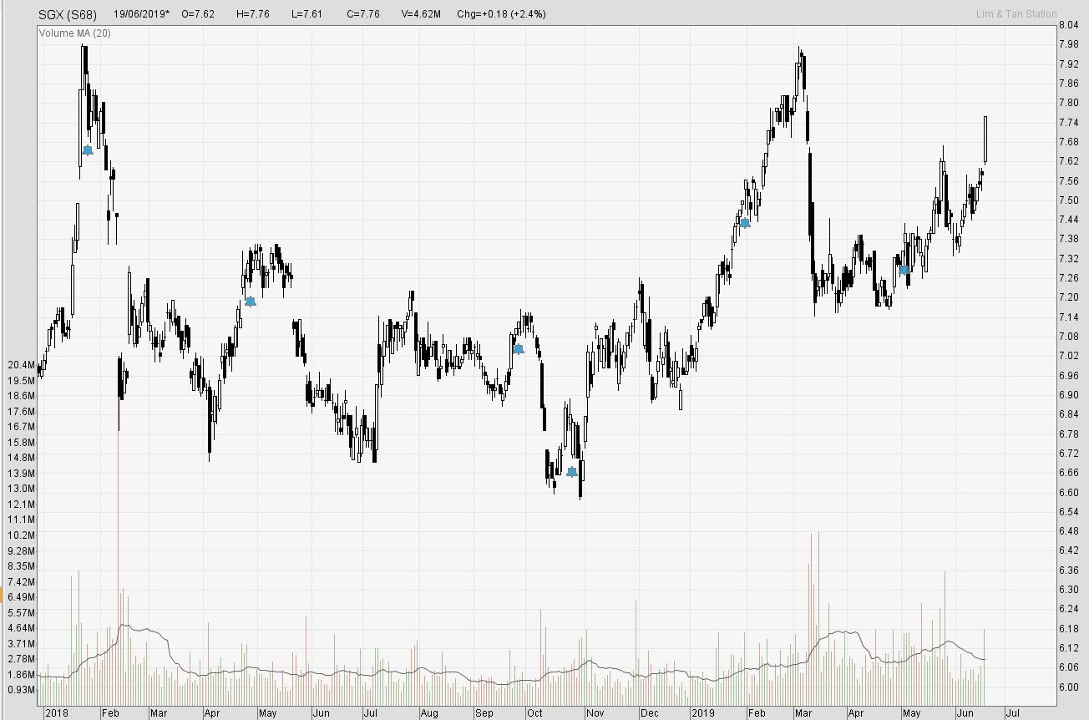Image resolution: width=1089 pixels, height=720 pixels.
Task: Toggle the Volume MA (20) overlay label
Action: tap(73, 33)
